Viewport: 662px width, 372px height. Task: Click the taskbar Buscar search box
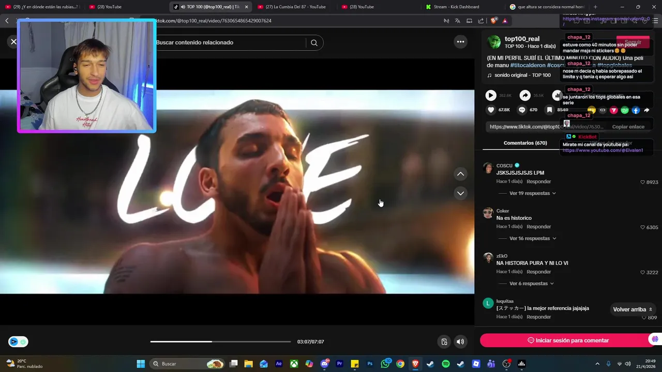188,364
